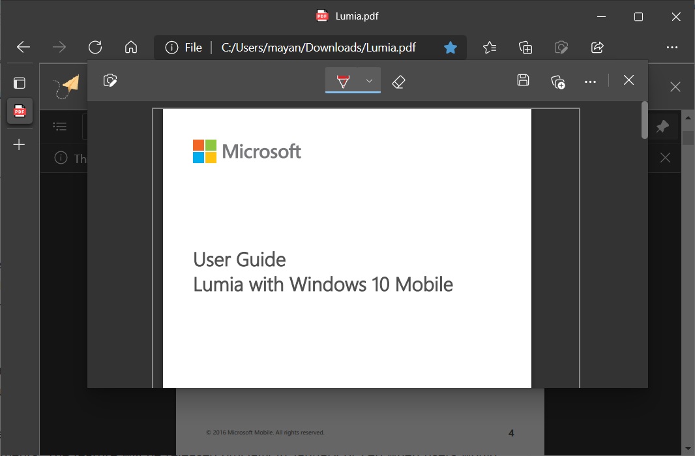Reload the Lumia.pdf page
Image resolution: width=695 pixels, height=456 pixels.
click(x=95, y=47)
